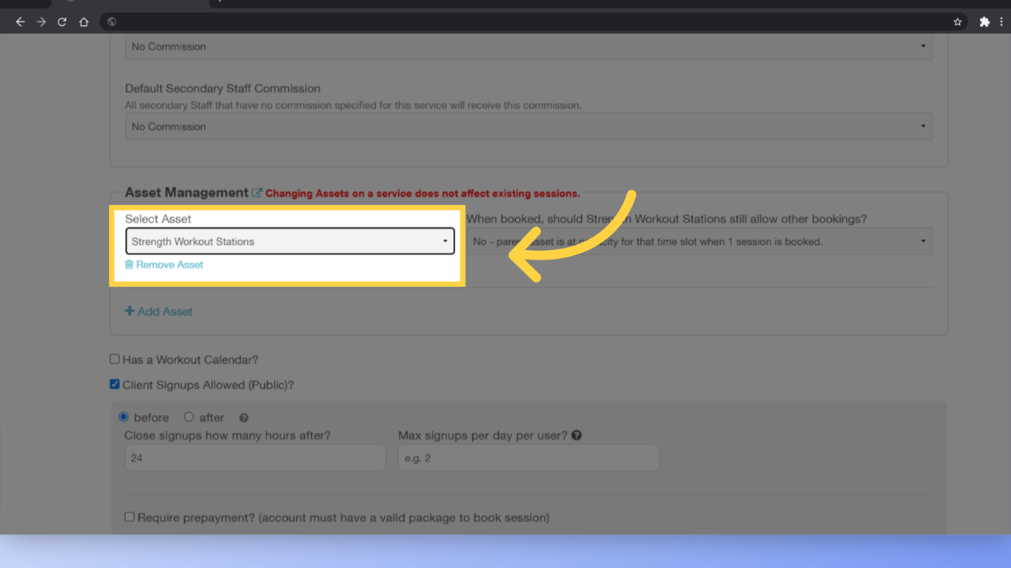Screen dimensions: 1011x568
Task: Go forward using the browser forward arrow
Action: pos(41,22)
